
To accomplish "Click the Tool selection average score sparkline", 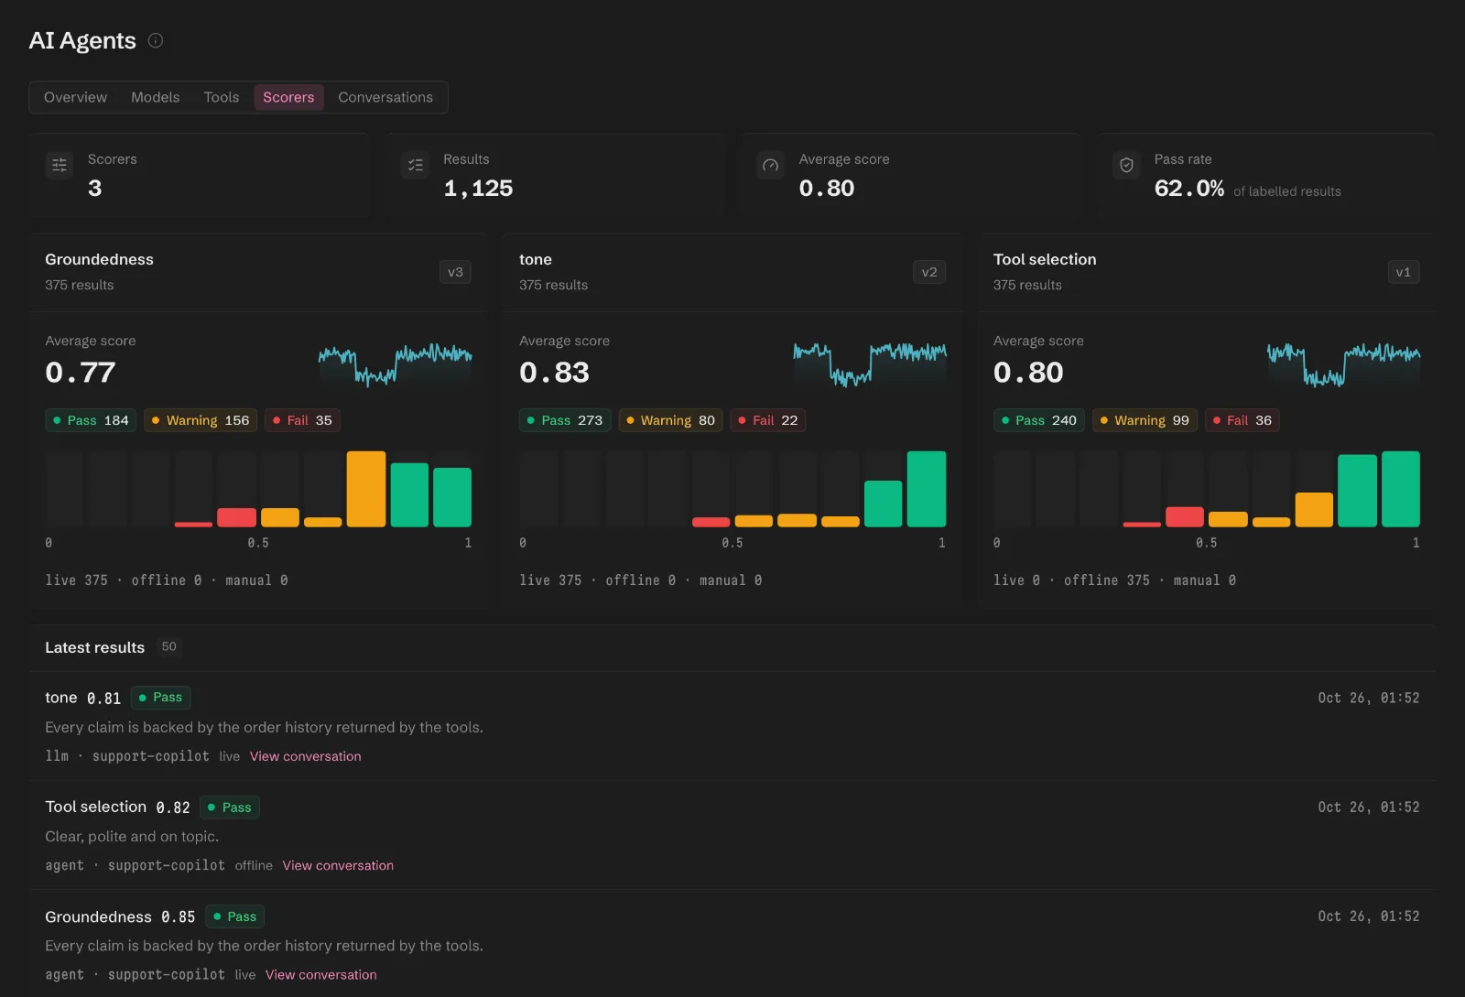I will [x=1344, y=364].
